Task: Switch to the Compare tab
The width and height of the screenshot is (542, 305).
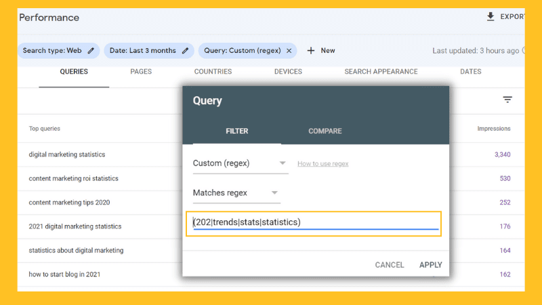Action: click(325, 131)
